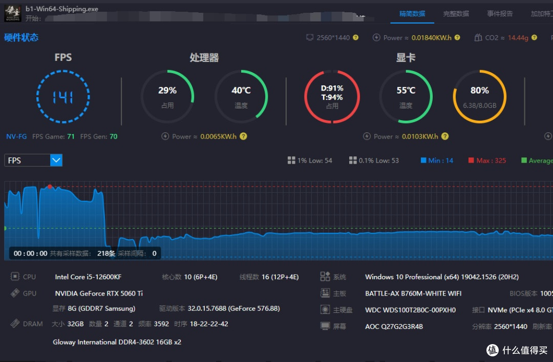Screen dimensions: 553x362
Task: Click the Intel Core i5-12600KF text
Action: pyautogui.click(x=88, y=277)
